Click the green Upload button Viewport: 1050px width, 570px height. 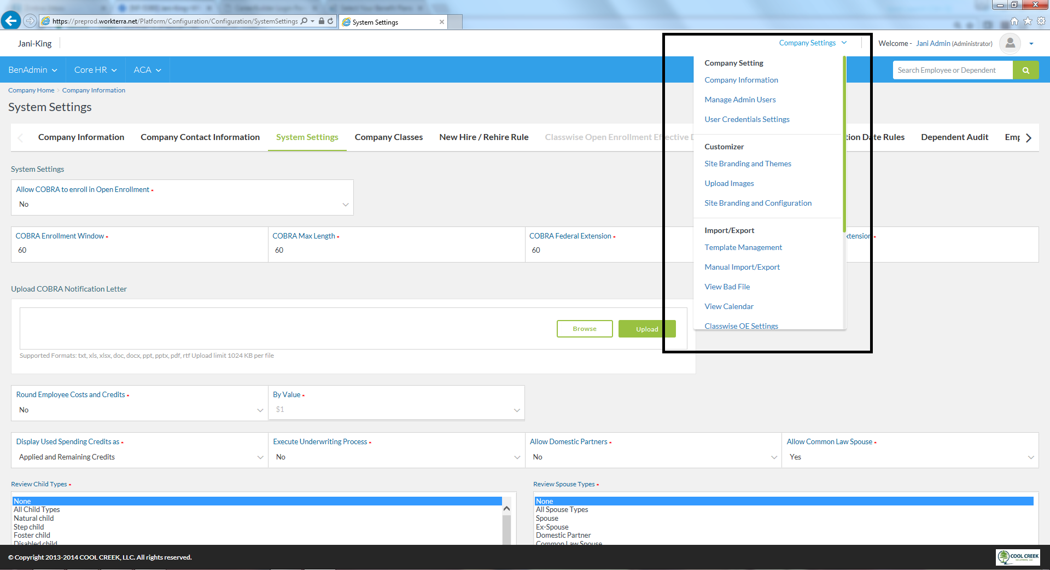(647, 329)
